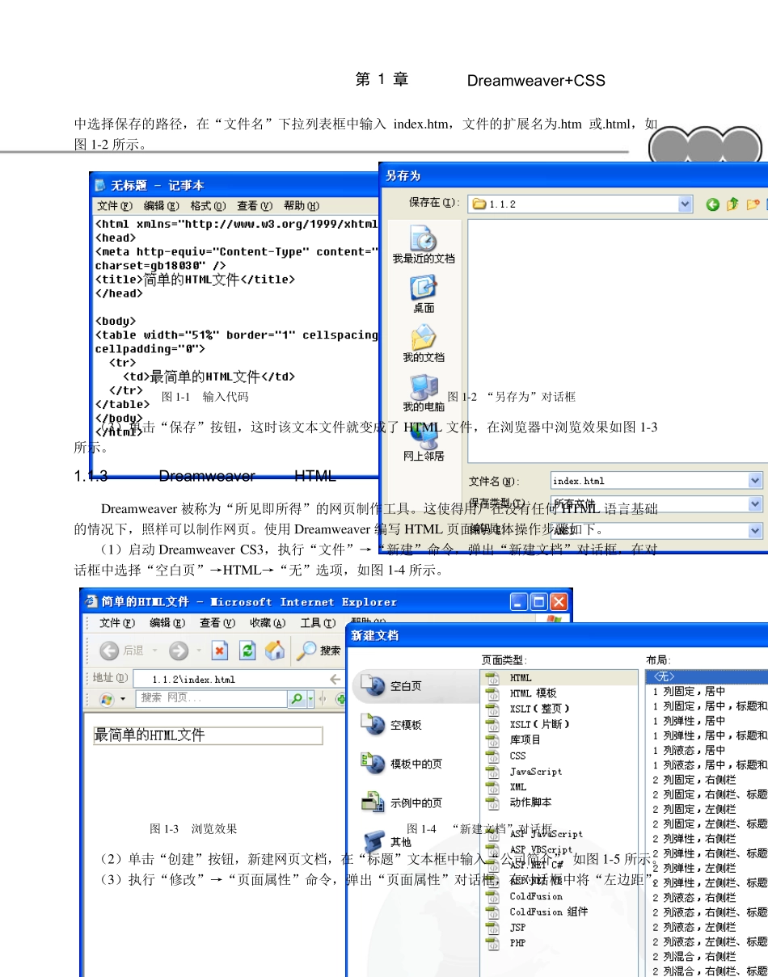Open Notepad 文件(F) menu
Image resolution: width=768 pixels, height=977 pixels.
pos(116,206)
